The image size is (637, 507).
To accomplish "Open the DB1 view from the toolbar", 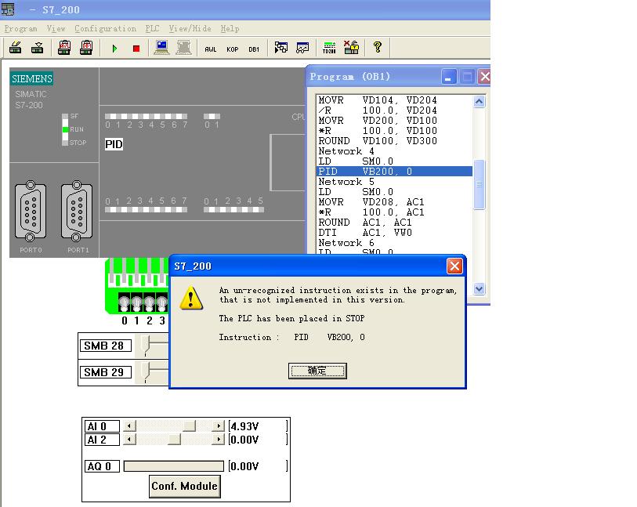I will pyautogui.click(x=254, y=49).
